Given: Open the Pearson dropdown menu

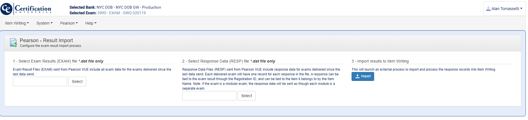Looking at the screenshot, I should pyautogui.click(x=69, y=23).
